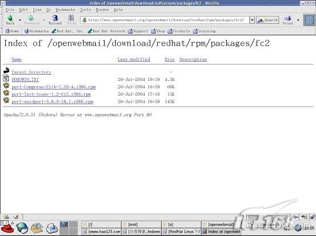
Task: Open the Products bookmark folder
Action: pos(179,31)
